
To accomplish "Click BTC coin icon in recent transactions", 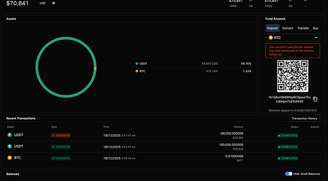I will (x=10, y=158).
